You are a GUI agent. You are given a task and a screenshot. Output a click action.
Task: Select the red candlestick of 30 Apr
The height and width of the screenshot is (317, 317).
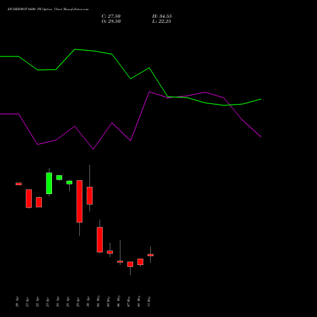[89, 195]
